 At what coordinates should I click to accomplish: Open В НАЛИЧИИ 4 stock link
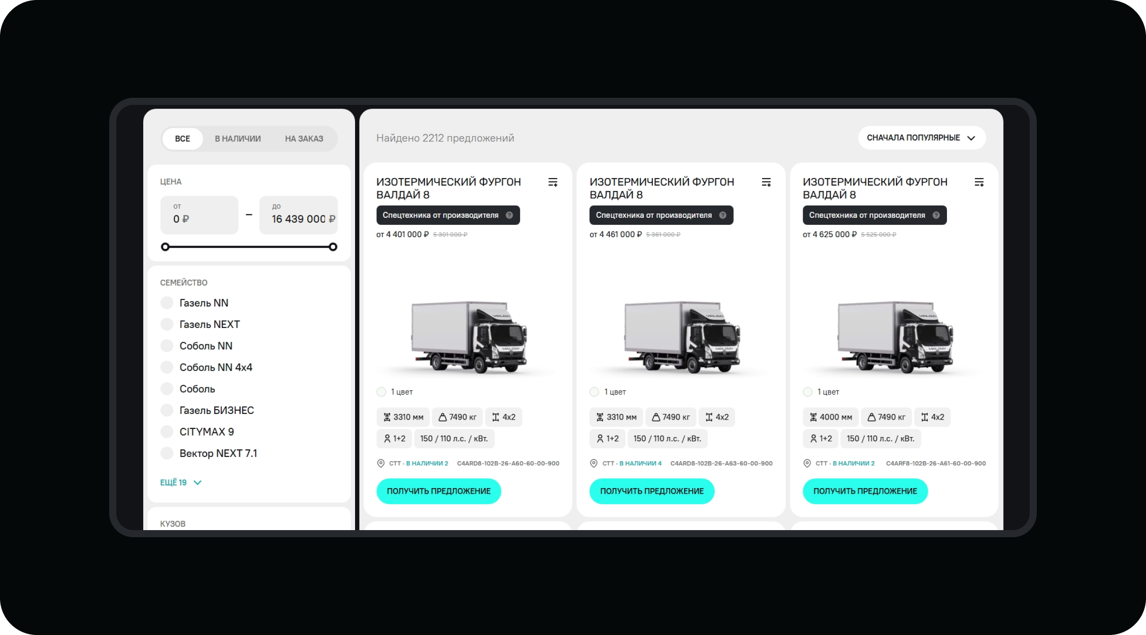coord(641,463)
